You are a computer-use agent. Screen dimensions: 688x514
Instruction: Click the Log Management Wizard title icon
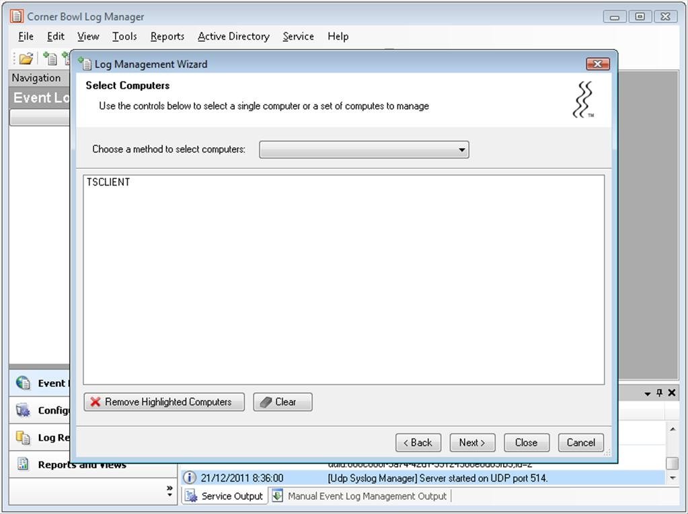click(x=85, y=64)
